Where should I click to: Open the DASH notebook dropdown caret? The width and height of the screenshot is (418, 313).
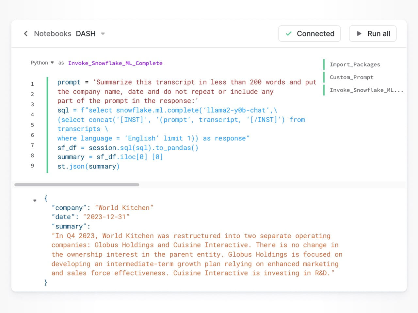(103, 34)
